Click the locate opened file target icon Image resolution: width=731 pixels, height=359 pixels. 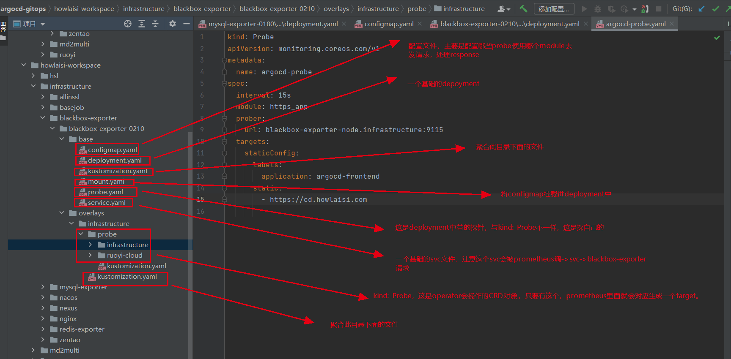click(x=127, y=24)
